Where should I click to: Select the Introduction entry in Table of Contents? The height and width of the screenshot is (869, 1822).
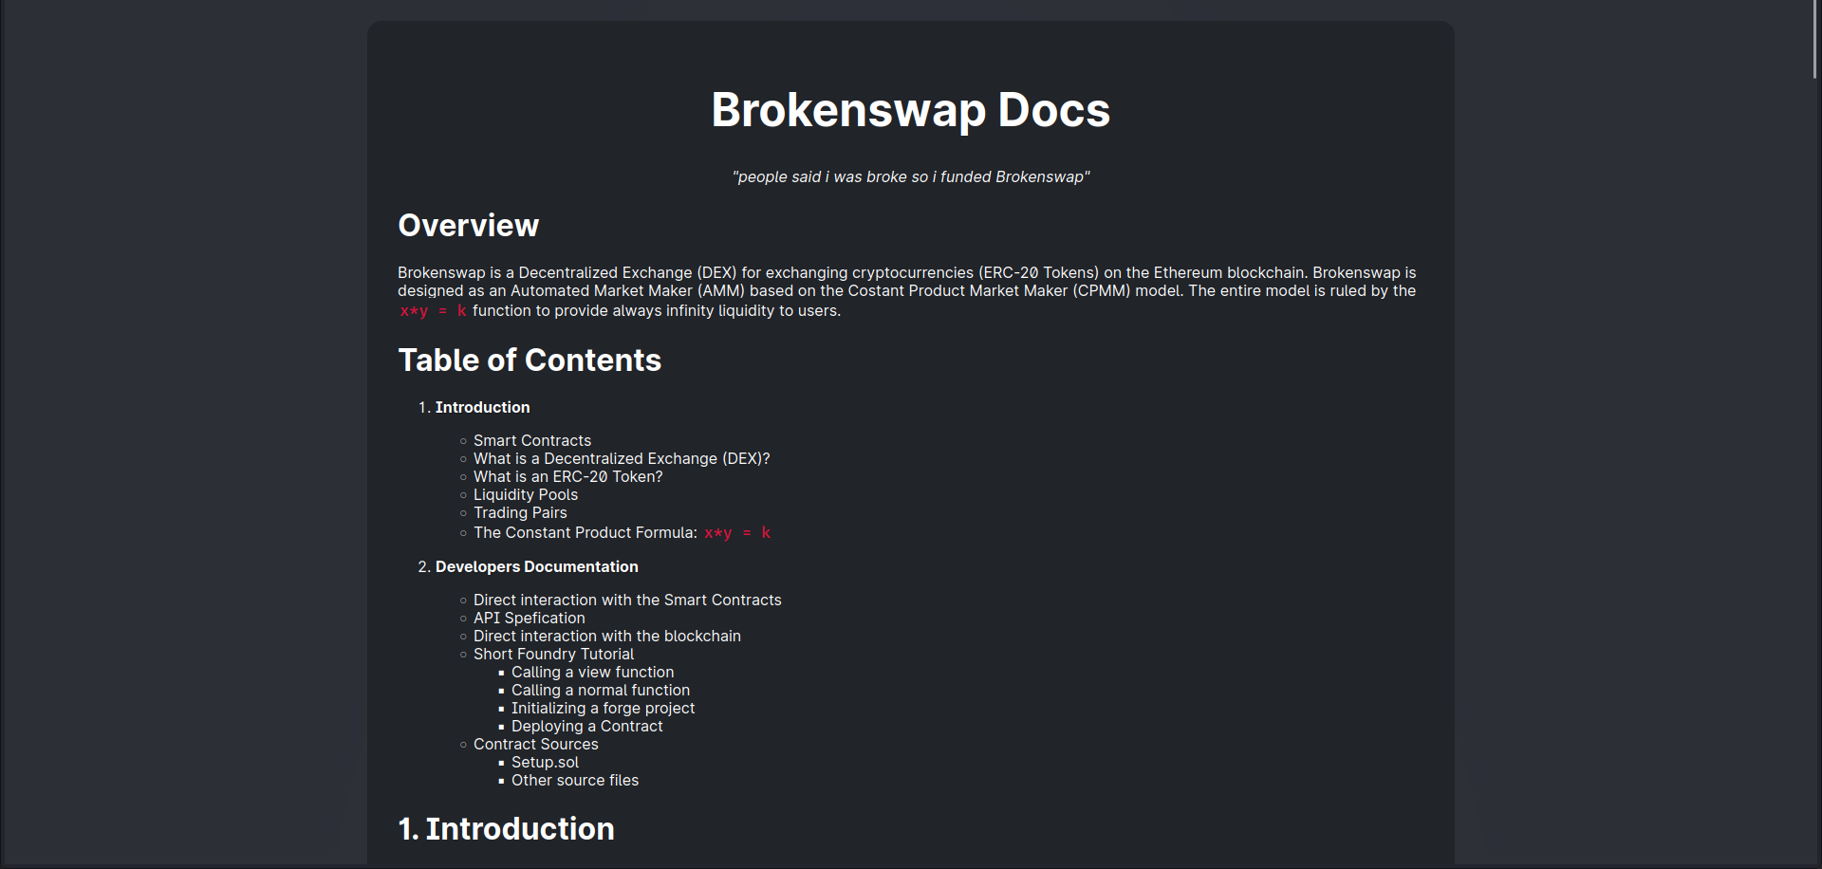coord(482,407)
